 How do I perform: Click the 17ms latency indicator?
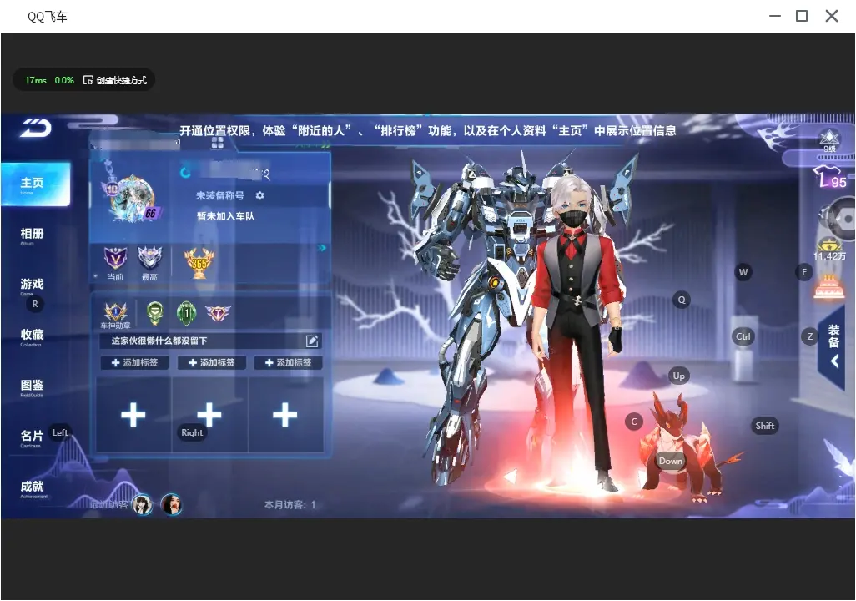(x=36, y=80)
